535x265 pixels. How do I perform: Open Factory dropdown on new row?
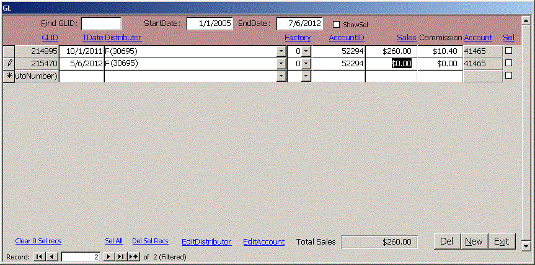tap(306, 76)
